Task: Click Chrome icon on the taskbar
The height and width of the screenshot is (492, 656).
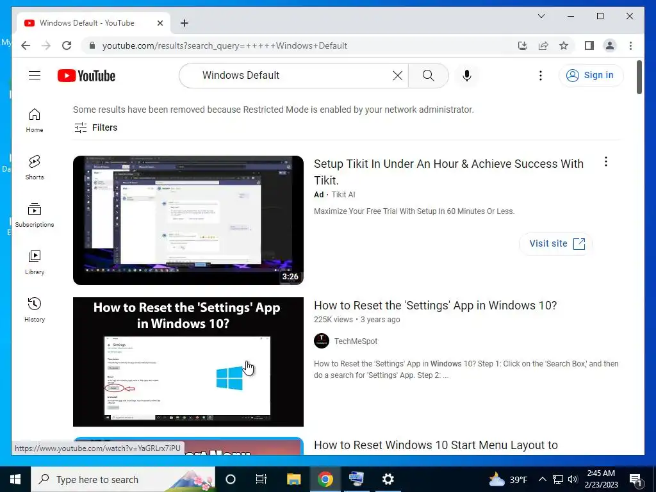Action: 325,479
